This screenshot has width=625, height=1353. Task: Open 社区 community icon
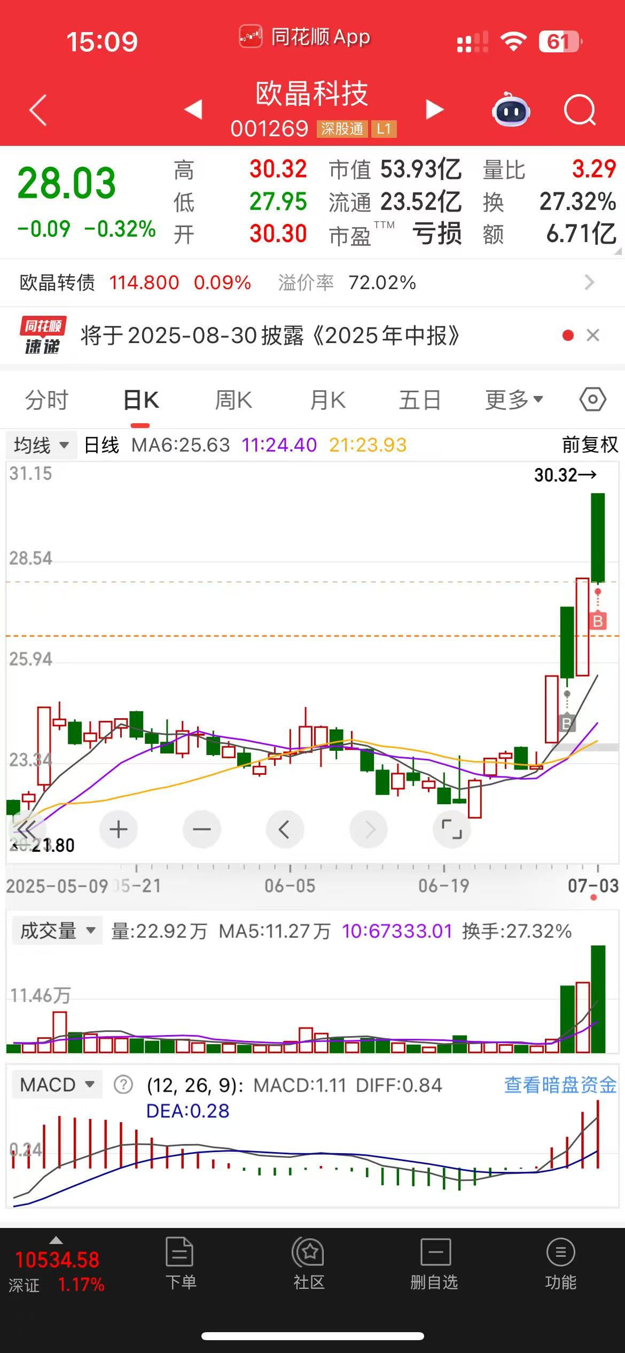tap(309, 1264)
